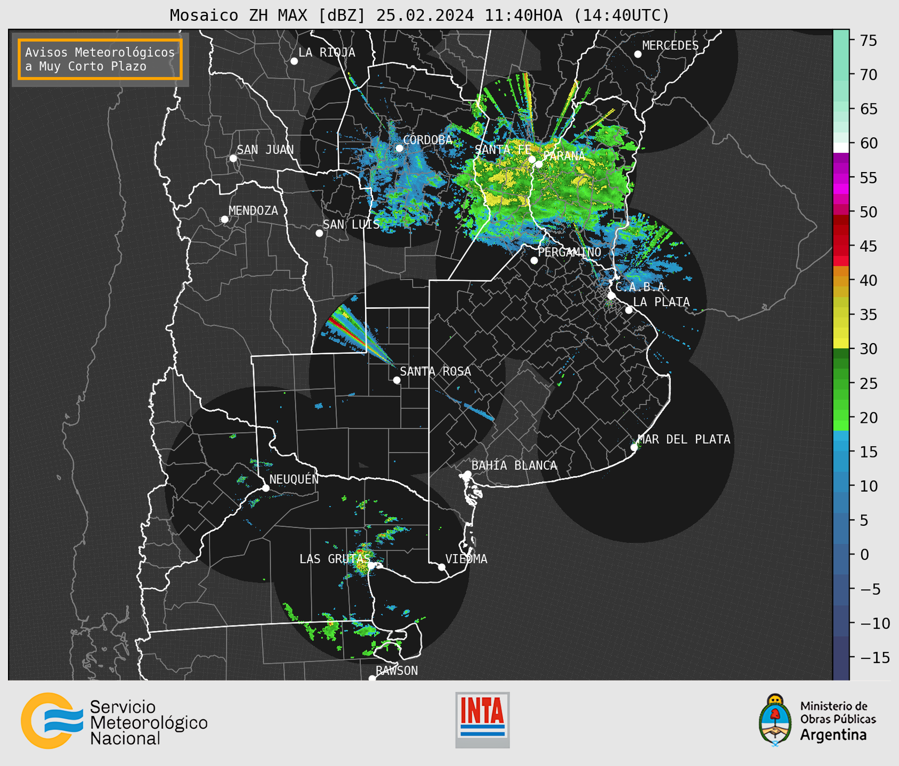Click the green 25 dBZ colorbar band

(x=841, y=384)
